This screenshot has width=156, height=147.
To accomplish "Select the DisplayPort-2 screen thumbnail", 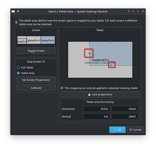I will point(48,40).
